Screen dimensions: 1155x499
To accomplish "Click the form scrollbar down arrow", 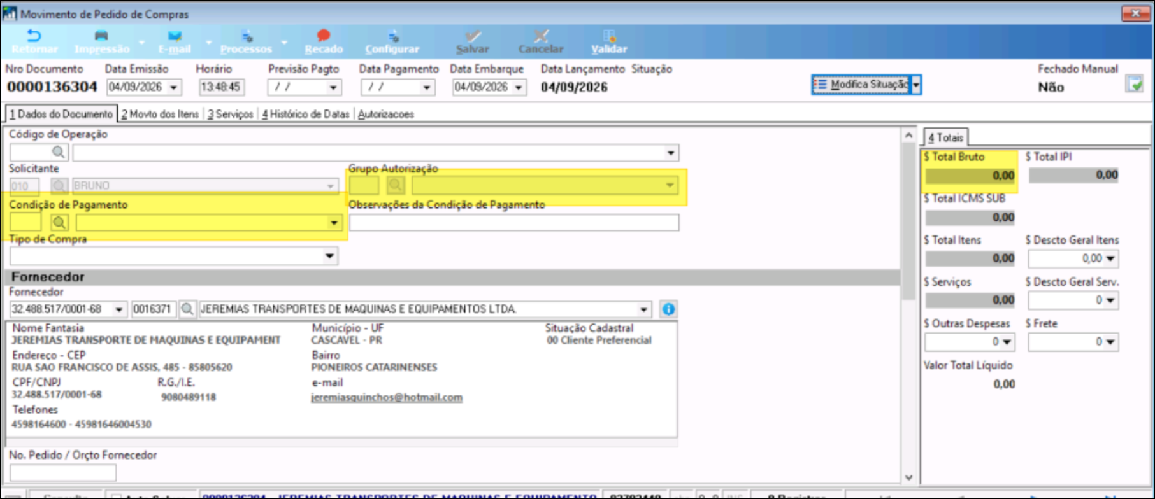I will 908,477.
